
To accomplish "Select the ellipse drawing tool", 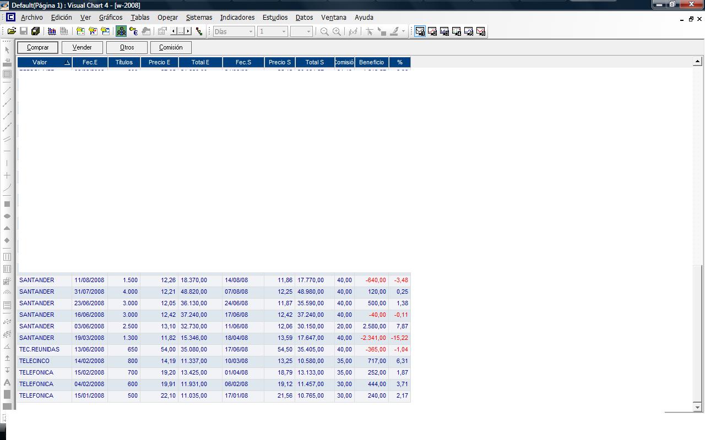I will click(7, 216).
